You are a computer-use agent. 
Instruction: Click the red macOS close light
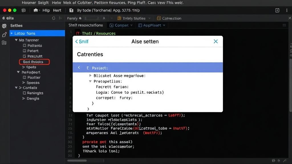point(5,11)
